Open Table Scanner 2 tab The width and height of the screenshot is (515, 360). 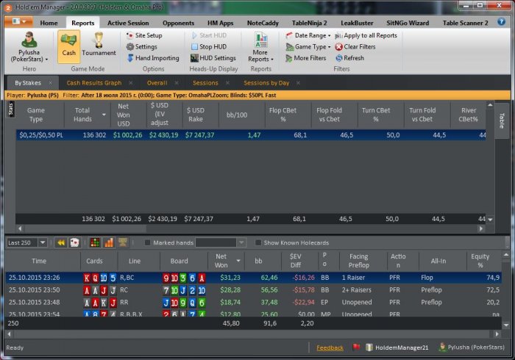(465, 23)
